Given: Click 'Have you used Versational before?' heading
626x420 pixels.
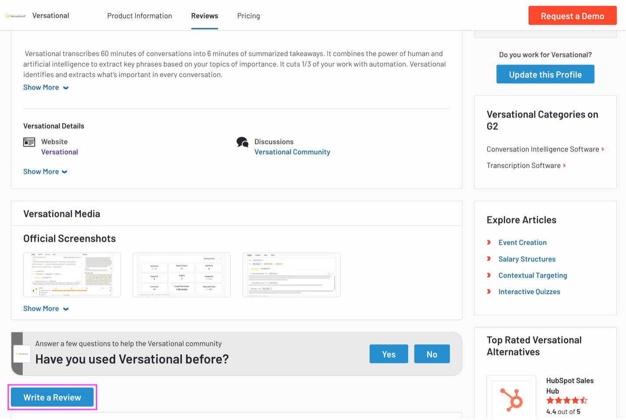Looking at the screenshot, I should point(132,359).
